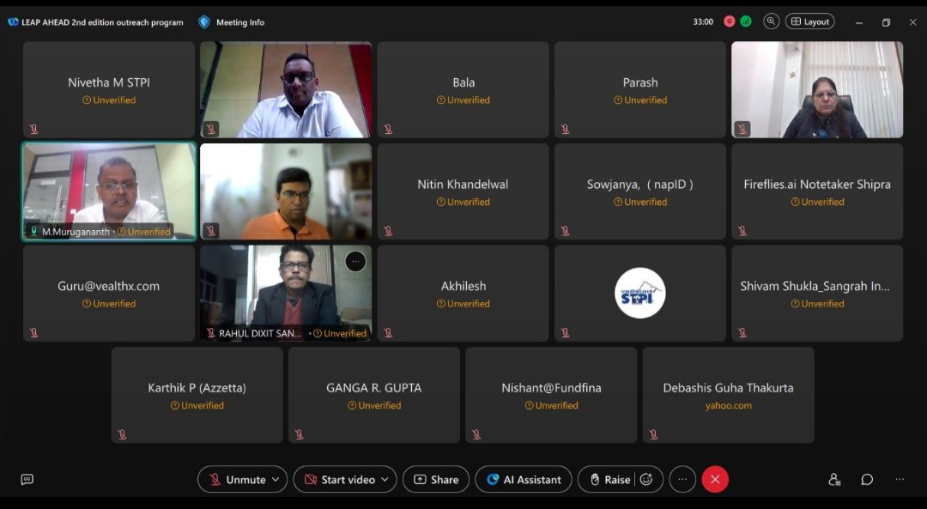Open the chat bubble icon

[867, 480]
